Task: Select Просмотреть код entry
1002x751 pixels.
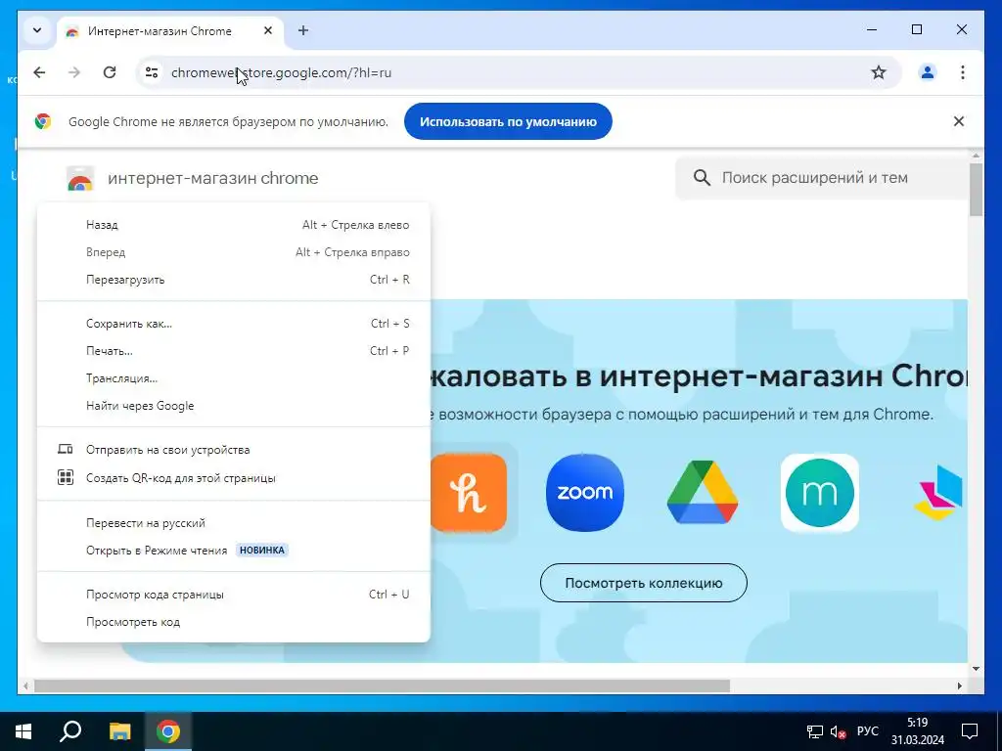Action: pos(234,622)
